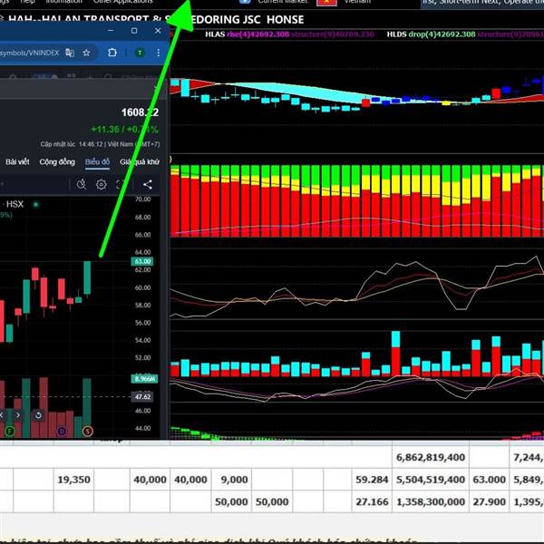The height and width of the screenshot is (544, 544).
Task: Switch to the Bài viết tab
Action: click(17, 161)
